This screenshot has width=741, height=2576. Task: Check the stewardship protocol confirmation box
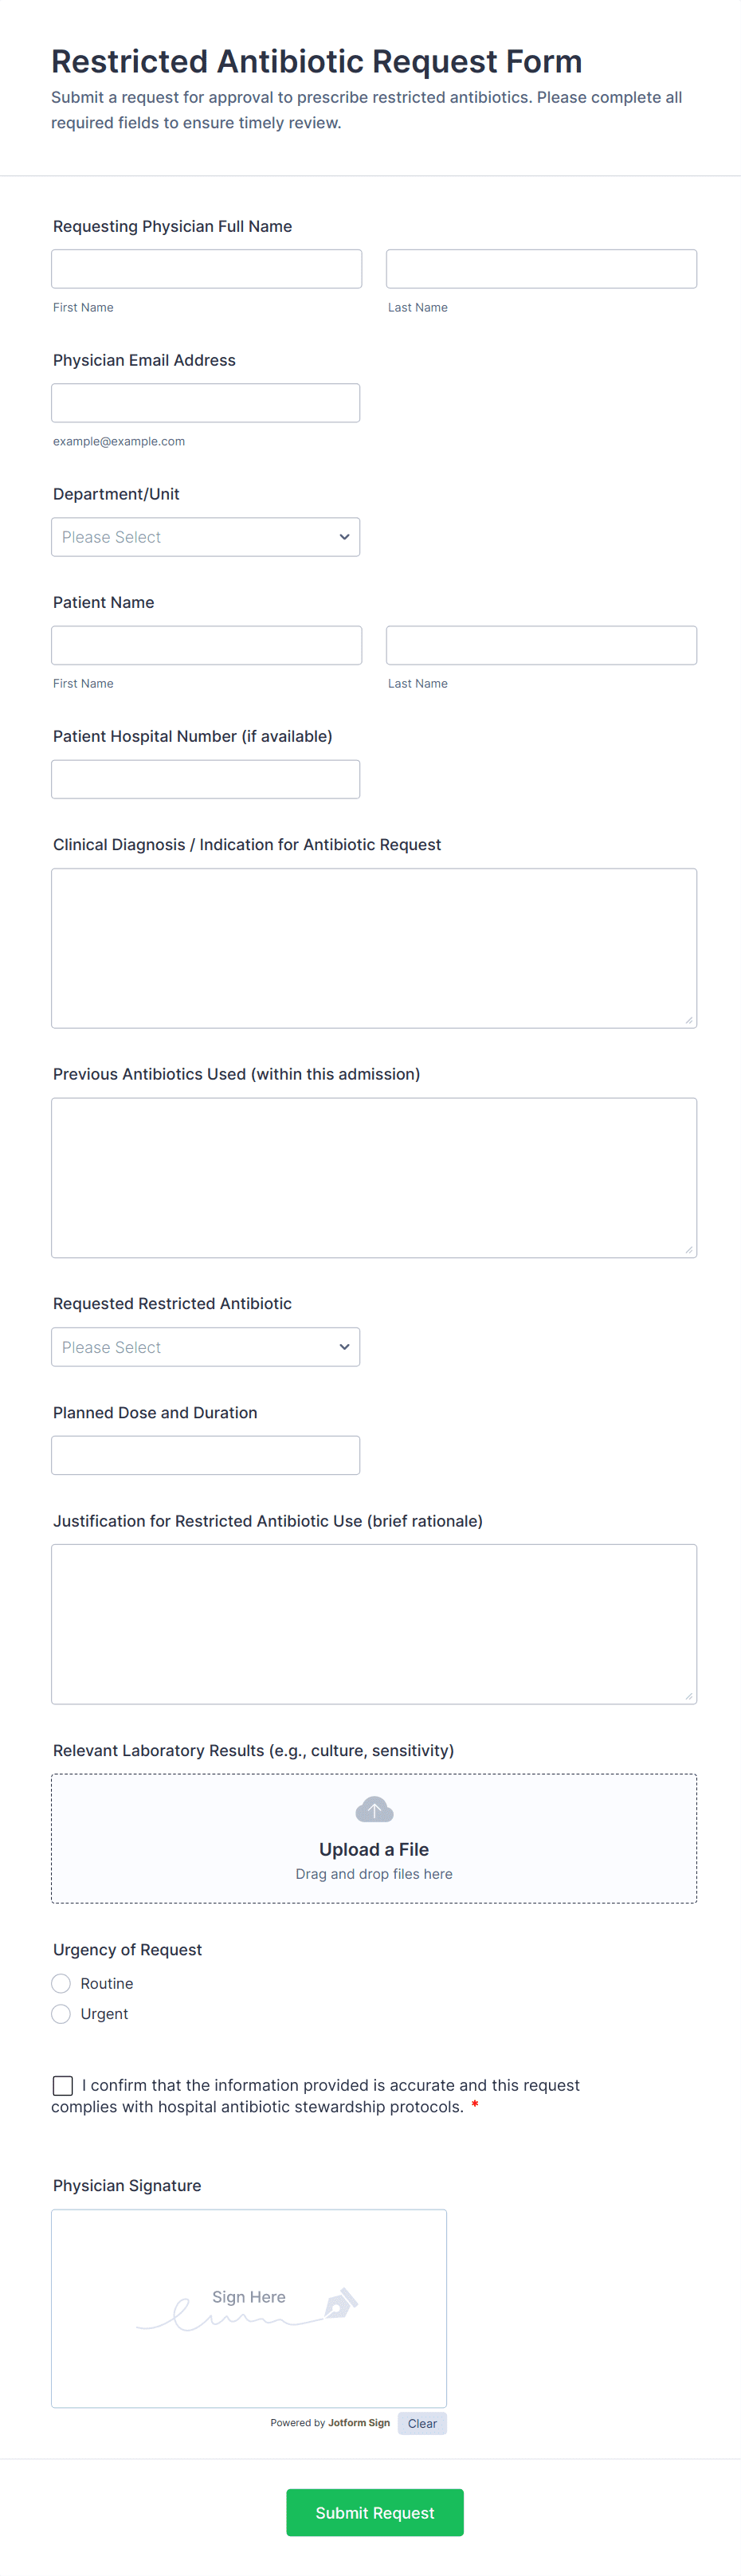click(x=63, y=2085)
